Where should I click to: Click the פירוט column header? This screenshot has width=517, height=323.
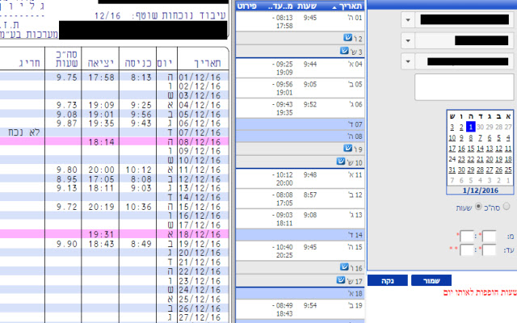(x=247, y=6)
